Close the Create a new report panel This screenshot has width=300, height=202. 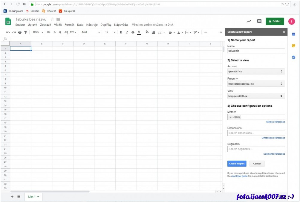284,32
